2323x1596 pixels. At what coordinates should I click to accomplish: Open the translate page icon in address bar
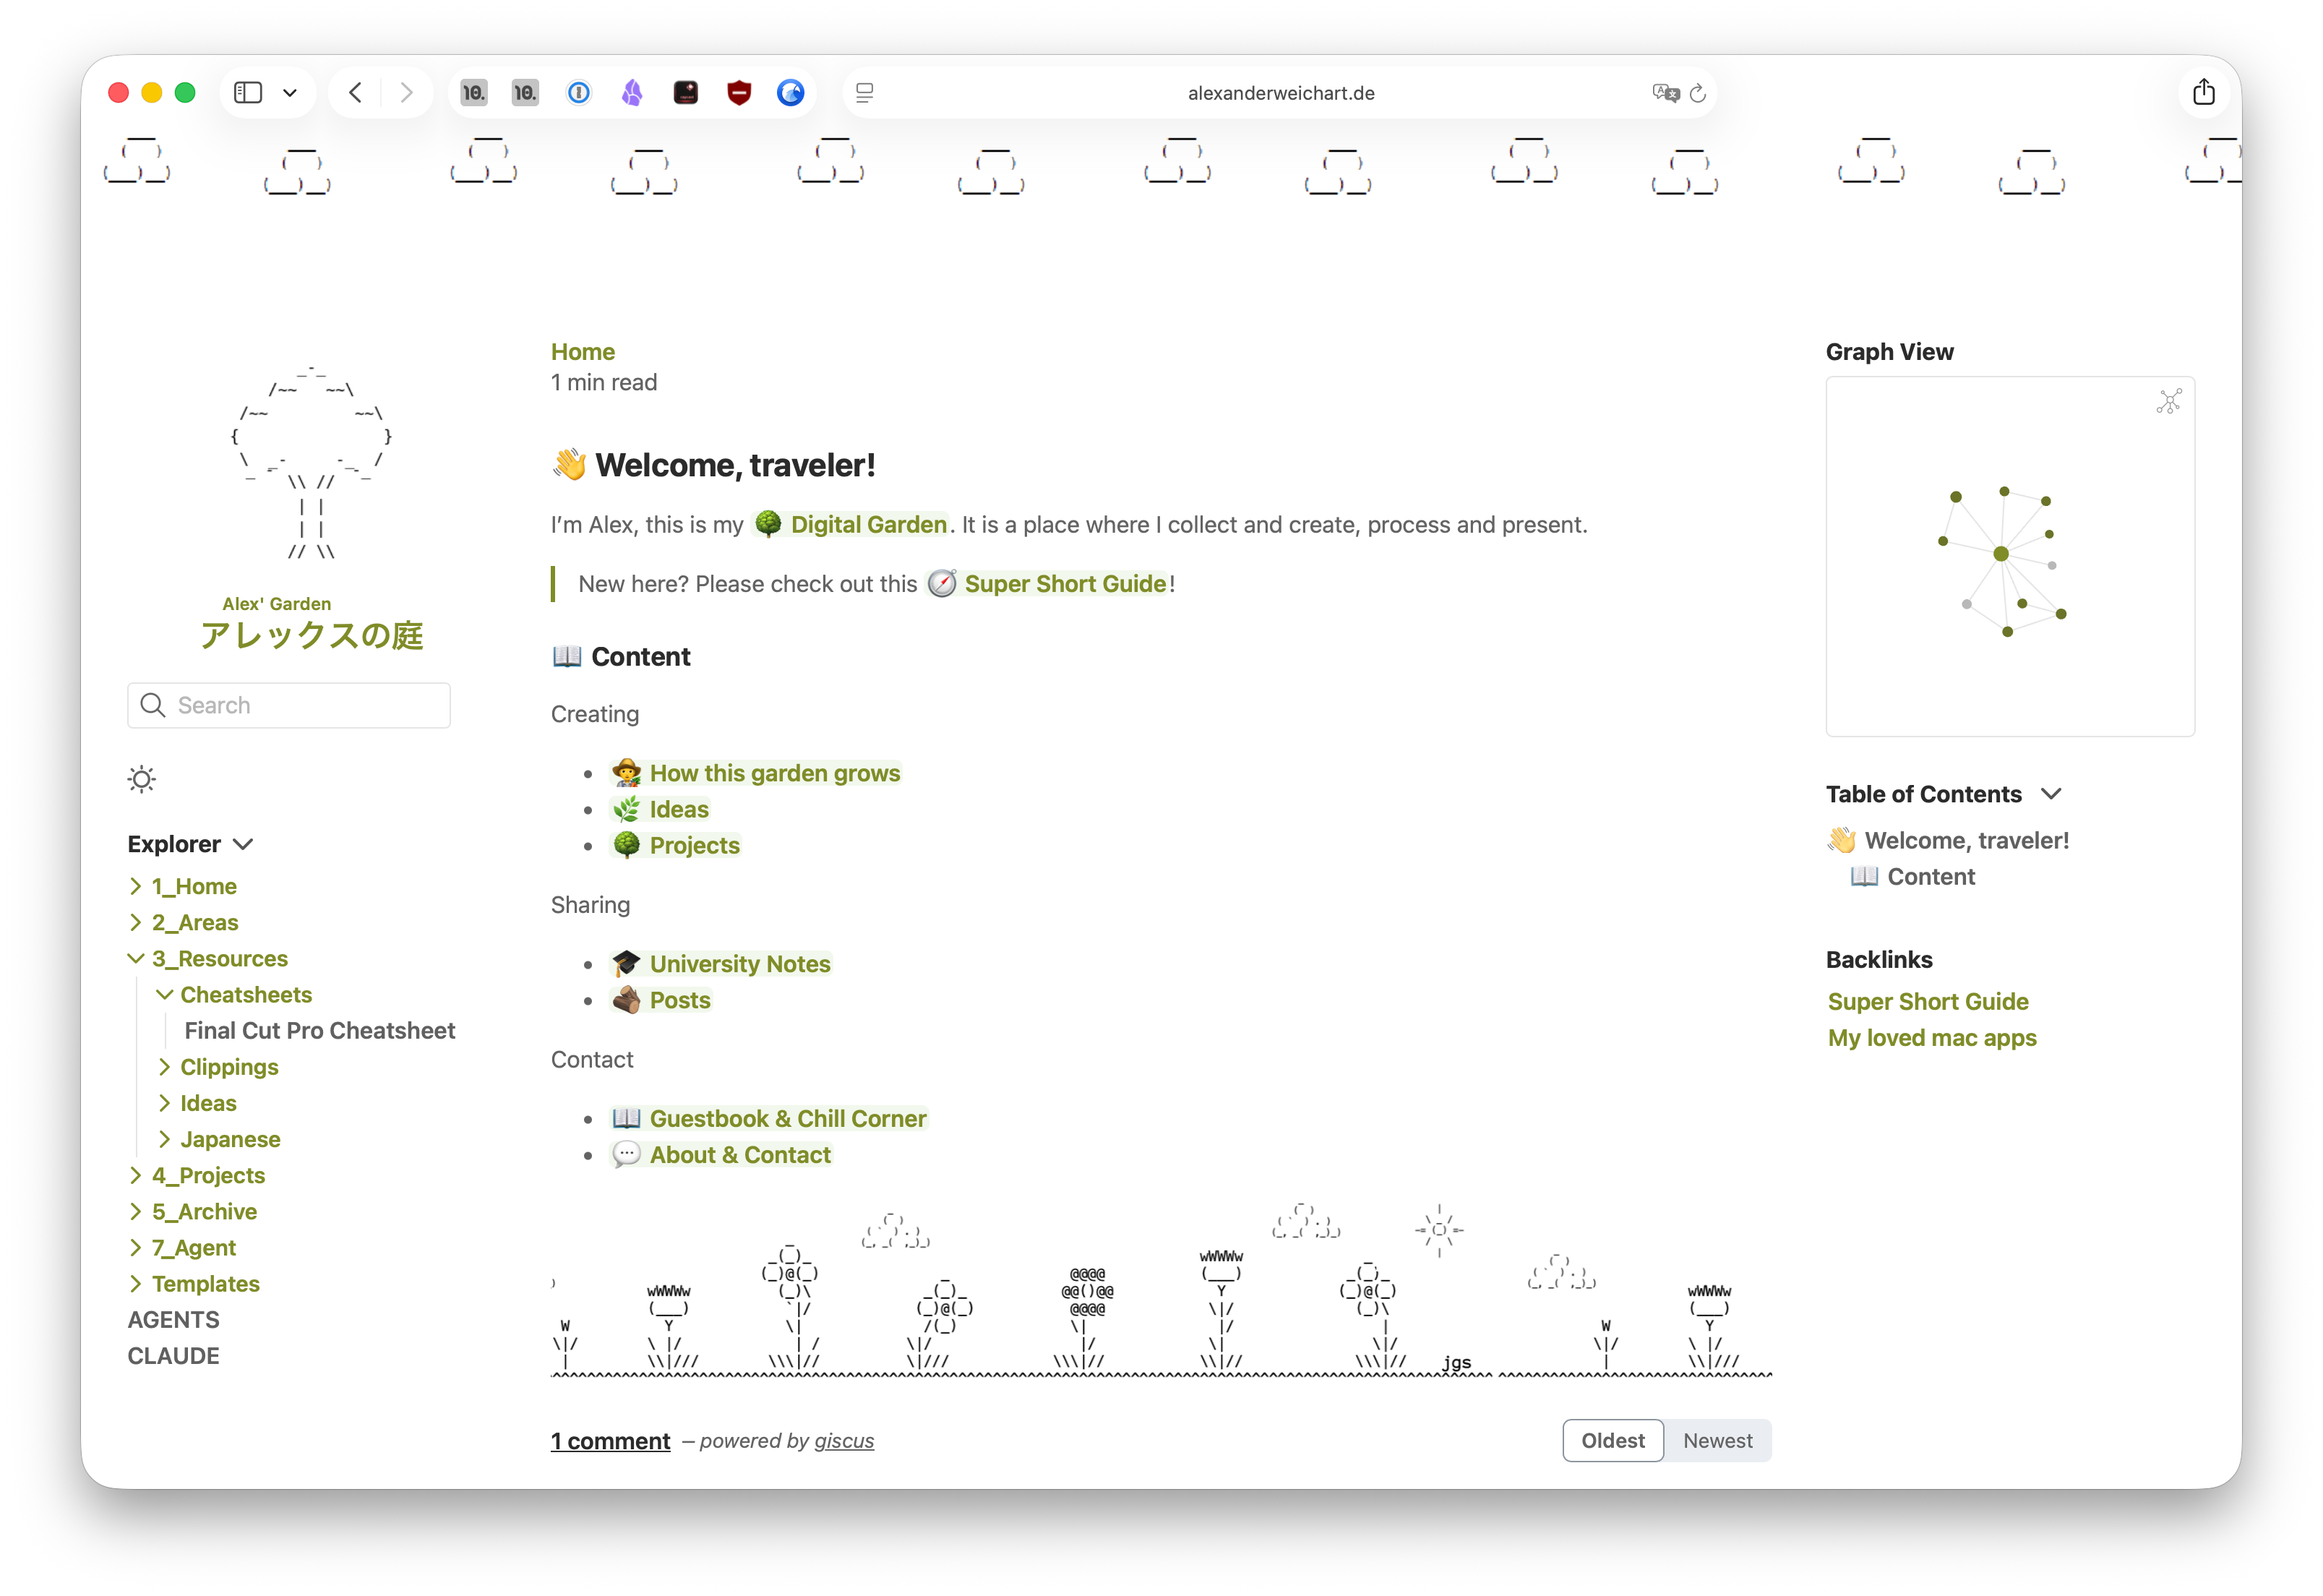pos(1665,93)
